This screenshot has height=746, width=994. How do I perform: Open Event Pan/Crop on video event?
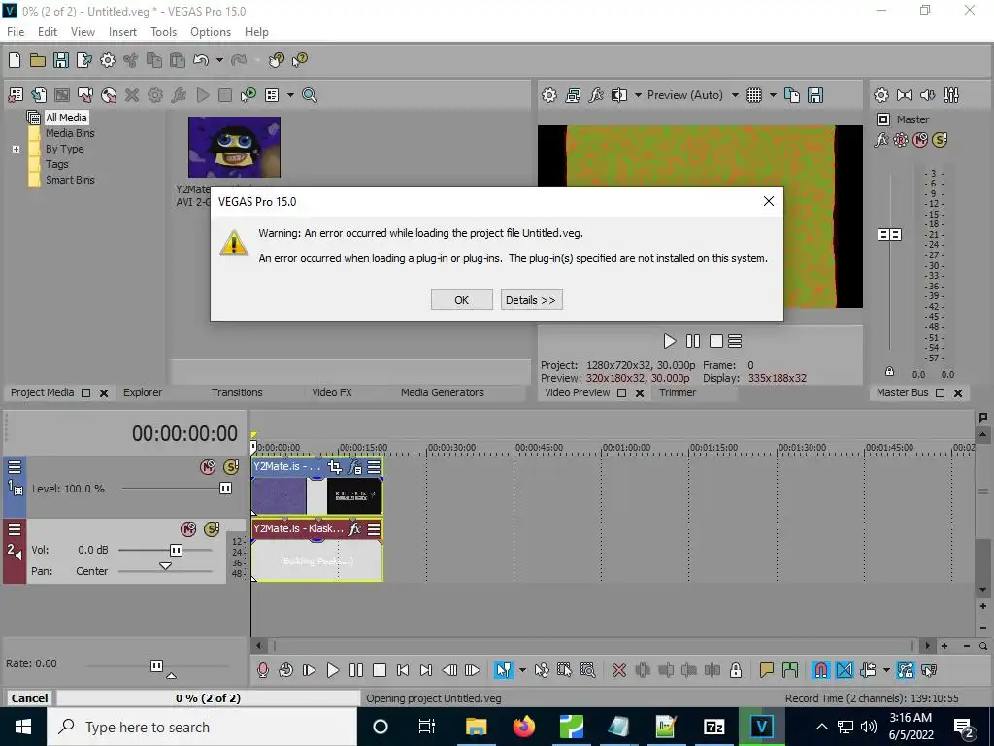(334, 467)
